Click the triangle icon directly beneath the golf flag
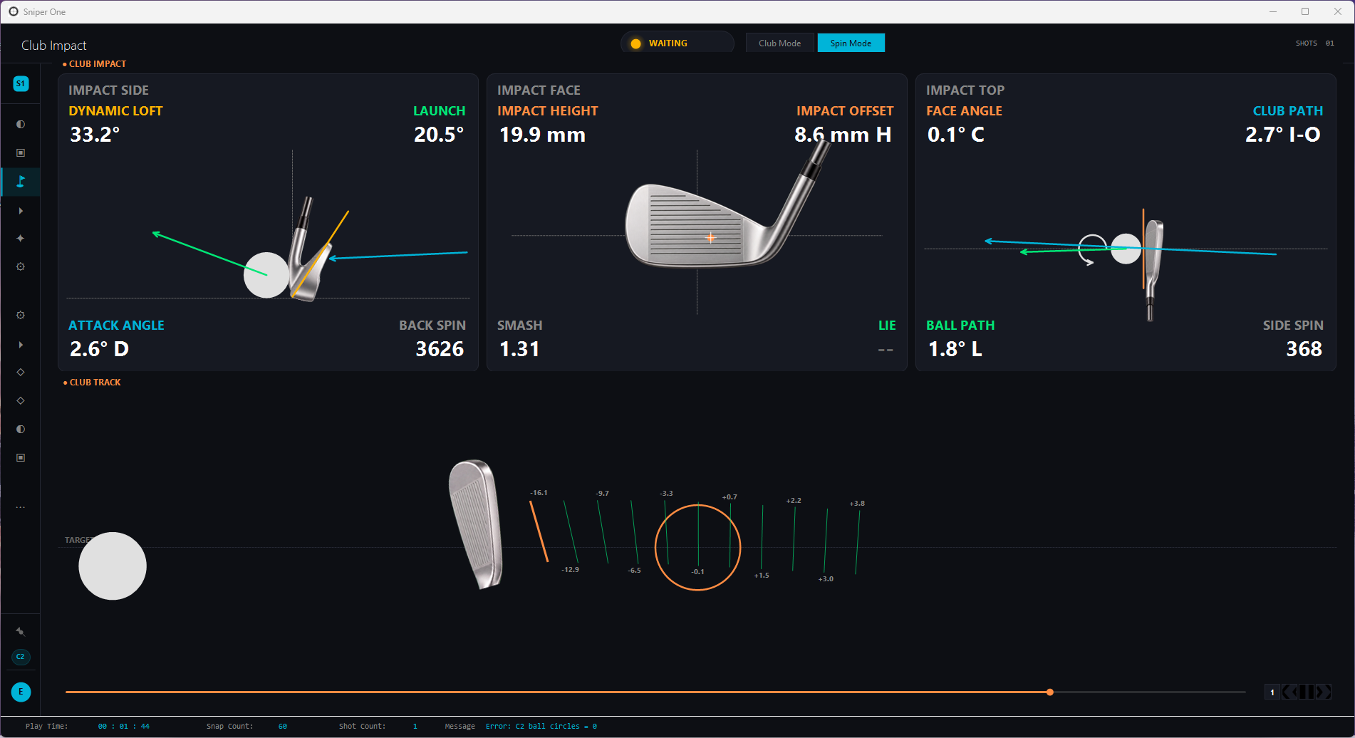 pos(21,211)
